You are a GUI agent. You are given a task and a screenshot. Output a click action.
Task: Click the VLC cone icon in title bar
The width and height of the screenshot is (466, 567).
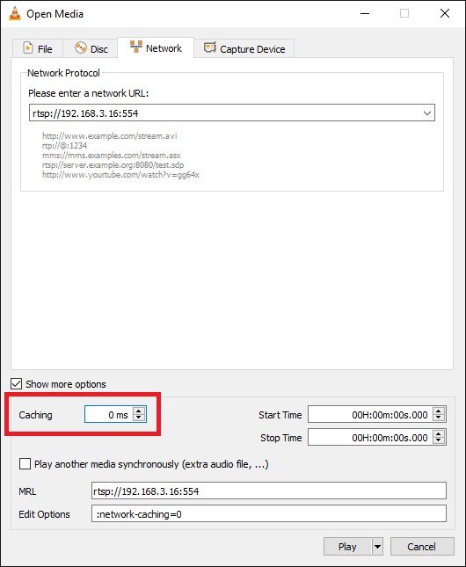15,14
